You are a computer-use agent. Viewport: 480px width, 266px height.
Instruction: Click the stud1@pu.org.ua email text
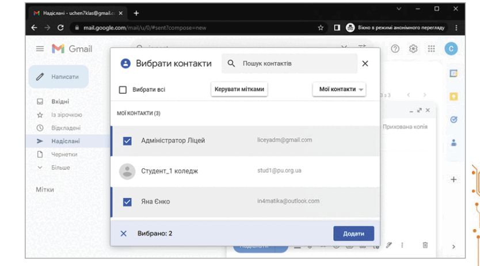coord(279,170)
